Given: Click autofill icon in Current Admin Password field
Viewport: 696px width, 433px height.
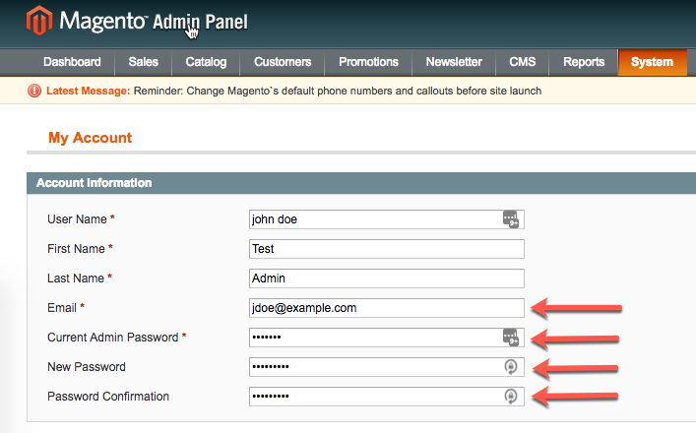Looking at the screenshot, I should (510, 338).
